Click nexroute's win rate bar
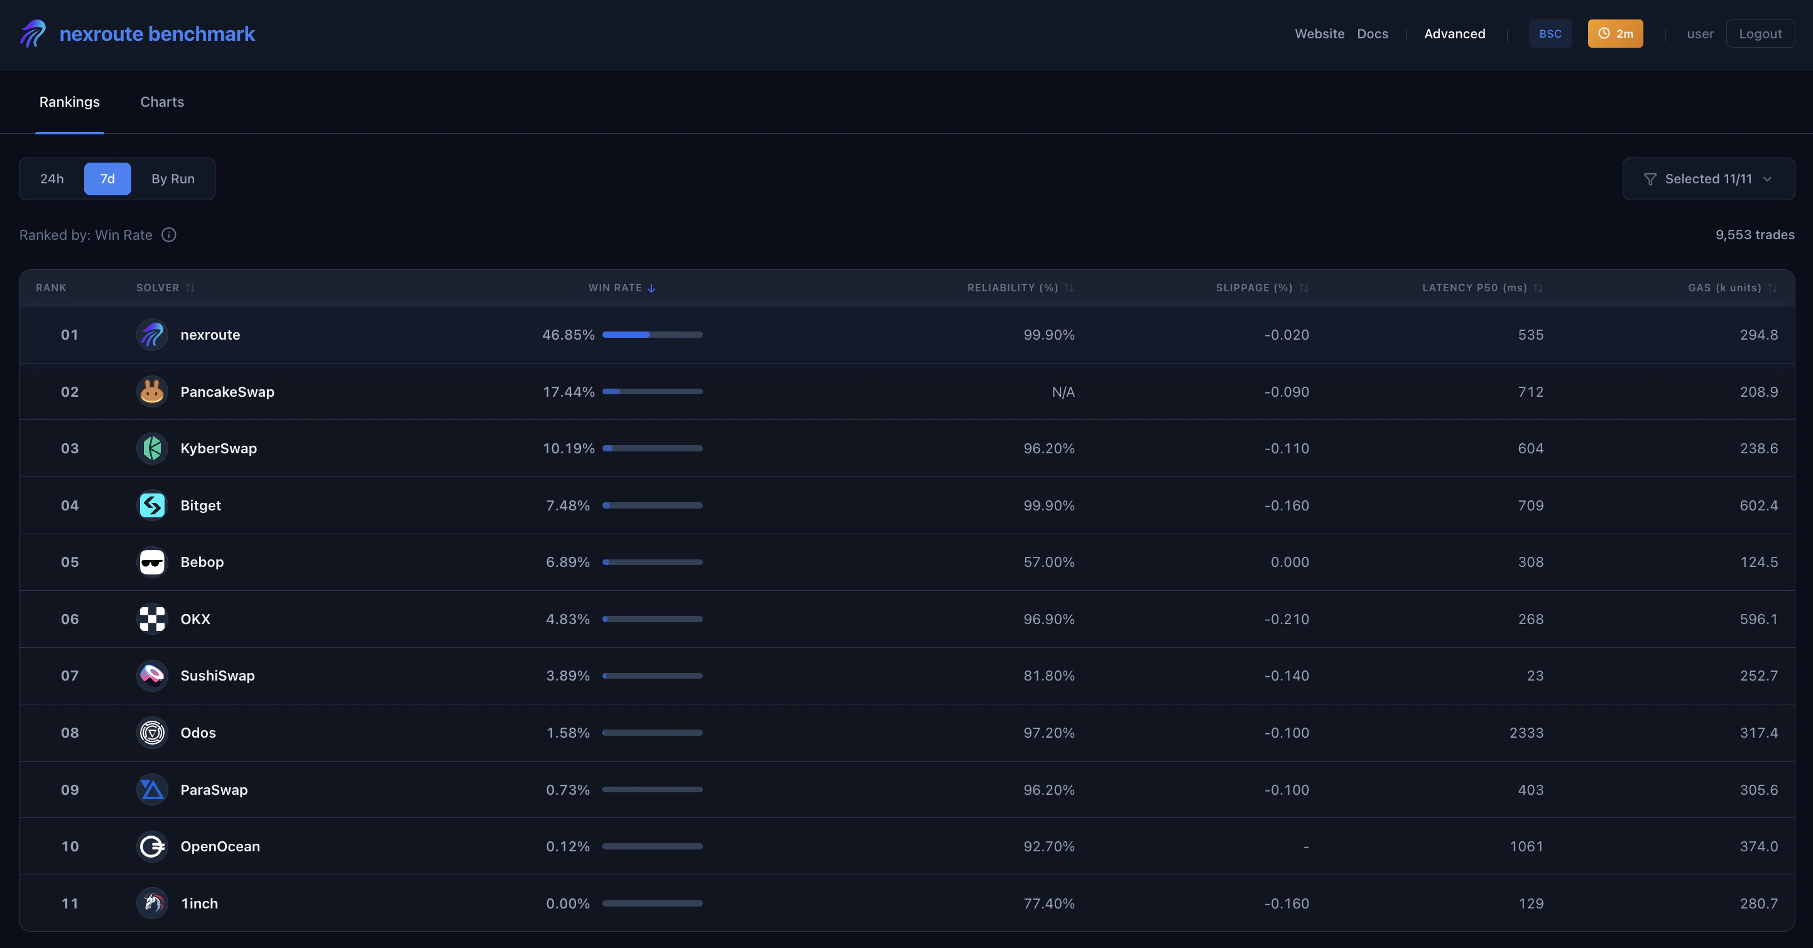1813x948 pixels. click(653, 335)
